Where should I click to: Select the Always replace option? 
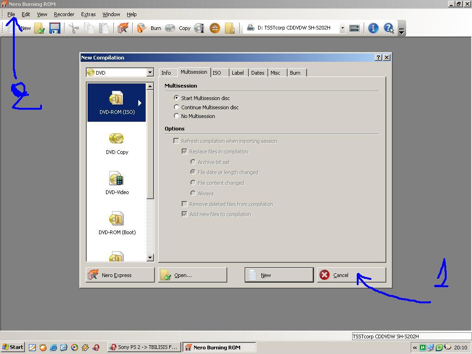pos(193,193)
